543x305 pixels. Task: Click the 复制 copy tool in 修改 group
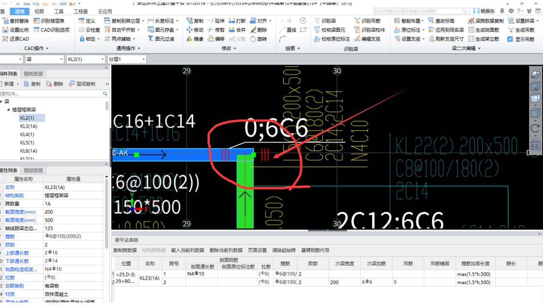[x=195, y=21]
